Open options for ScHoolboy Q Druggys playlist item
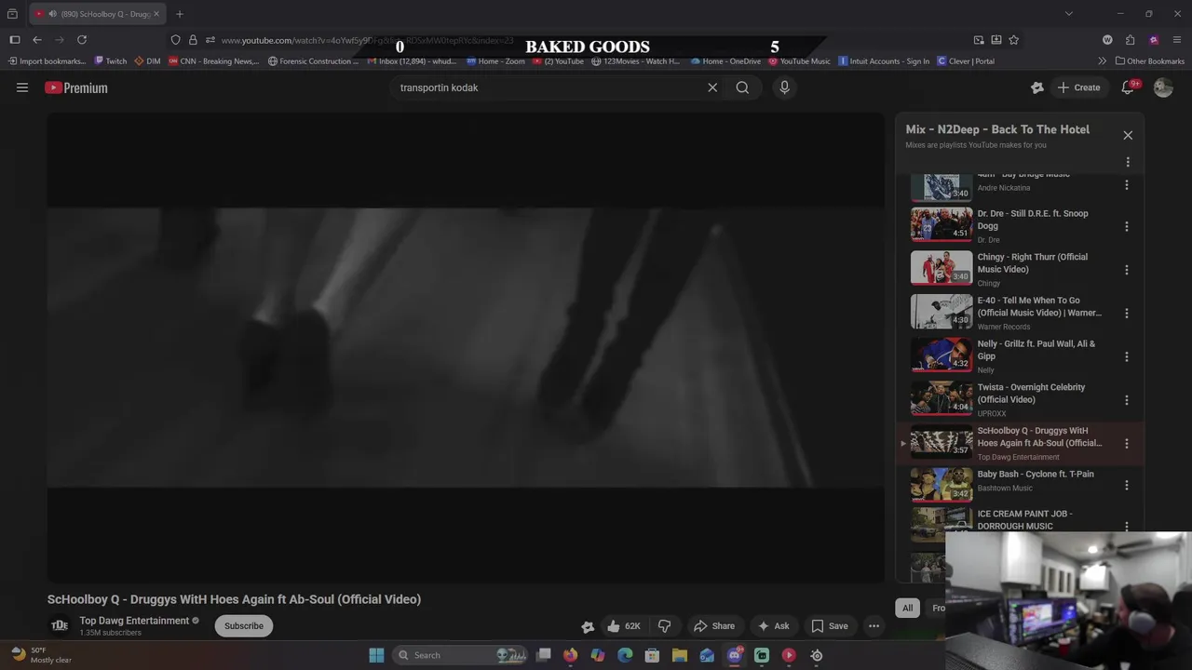This screenshot has height=670, width=1192. (x=1127, y=444)
